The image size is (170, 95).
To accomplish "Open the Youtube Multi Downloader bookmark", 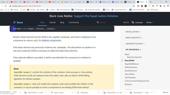I will (x=119, y=10).
